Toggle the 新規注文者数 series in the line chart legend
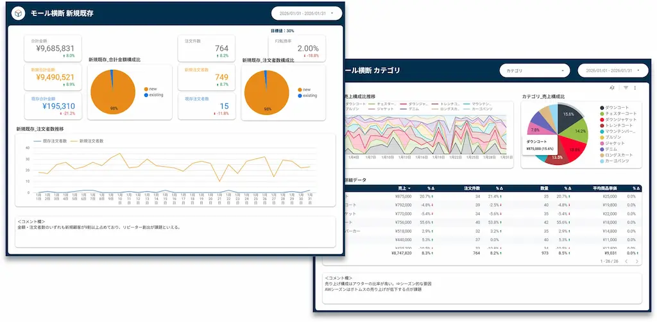The width and height of the screenshot is (657, 322). 87,141
